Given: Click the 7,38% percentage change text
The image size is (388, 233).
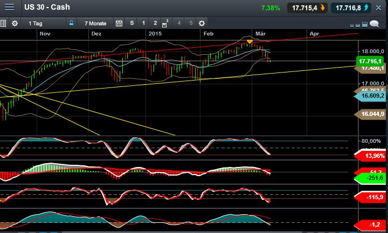Looking at the screenshot, I should pyautogui.click(x=271, y=8).
